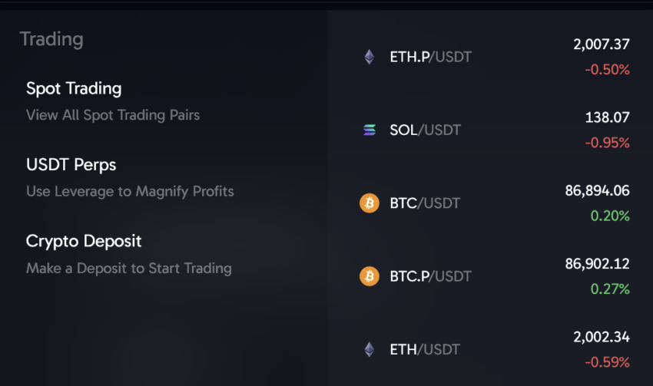Click the Bitcoin icon beside BTC/USDT
Screen dimensions: 653x386
370,203
